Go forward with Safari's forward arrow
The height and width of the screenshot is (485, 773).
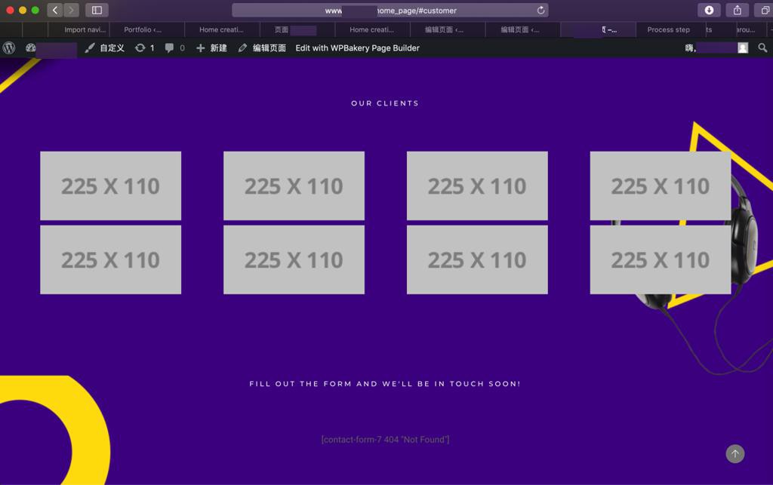point(71,11)
